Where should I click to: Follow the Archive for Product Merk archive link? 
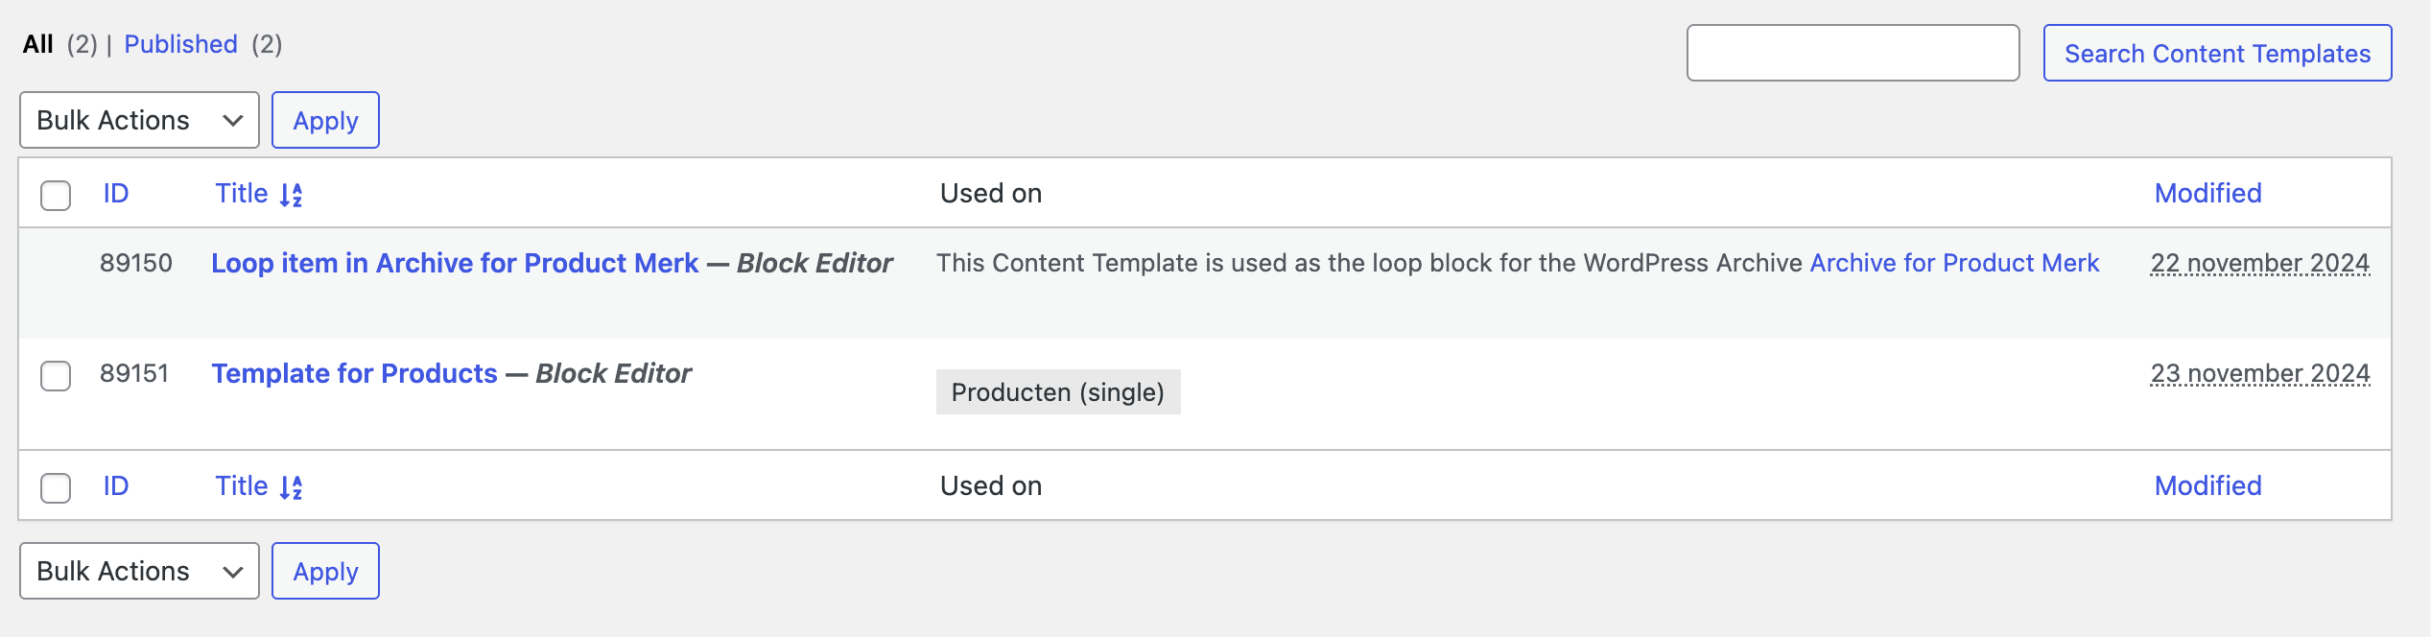tap(1954, 263)
